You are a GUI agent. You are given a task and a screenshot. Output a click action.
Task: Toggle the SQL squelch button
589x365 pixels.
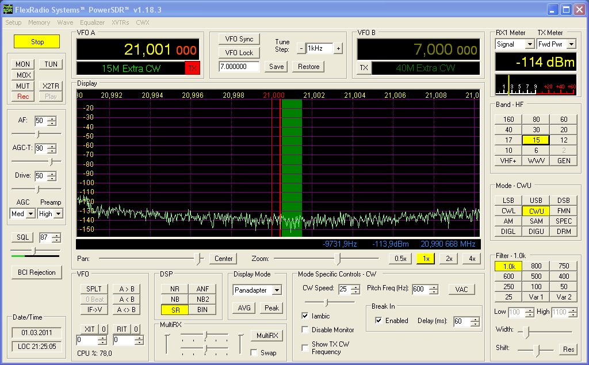22,237
